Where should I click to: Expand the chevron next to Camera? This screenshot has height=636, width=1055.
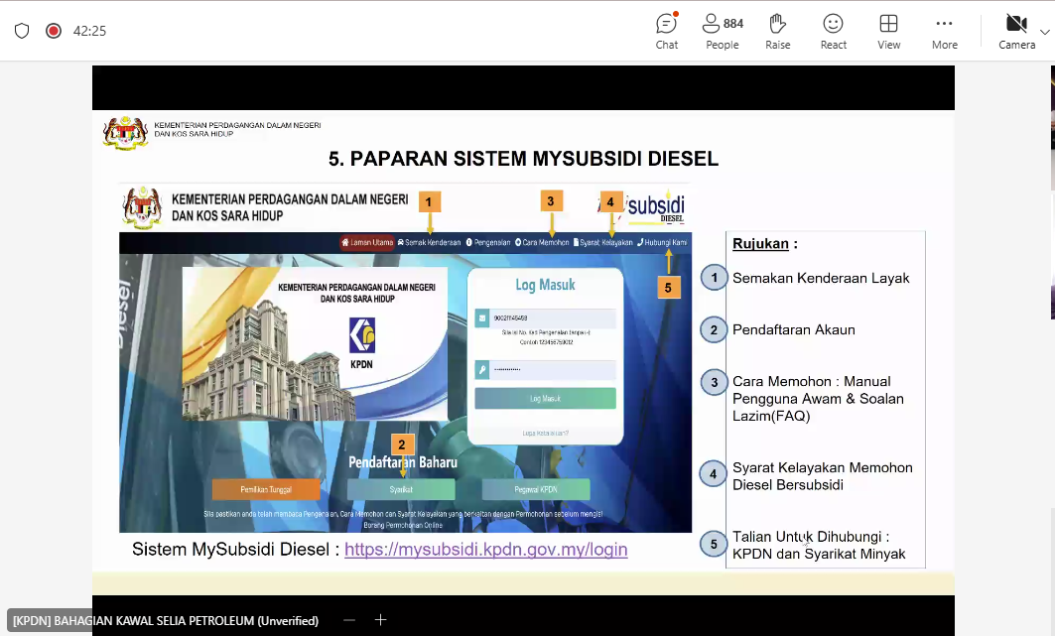coord(1045,32)
